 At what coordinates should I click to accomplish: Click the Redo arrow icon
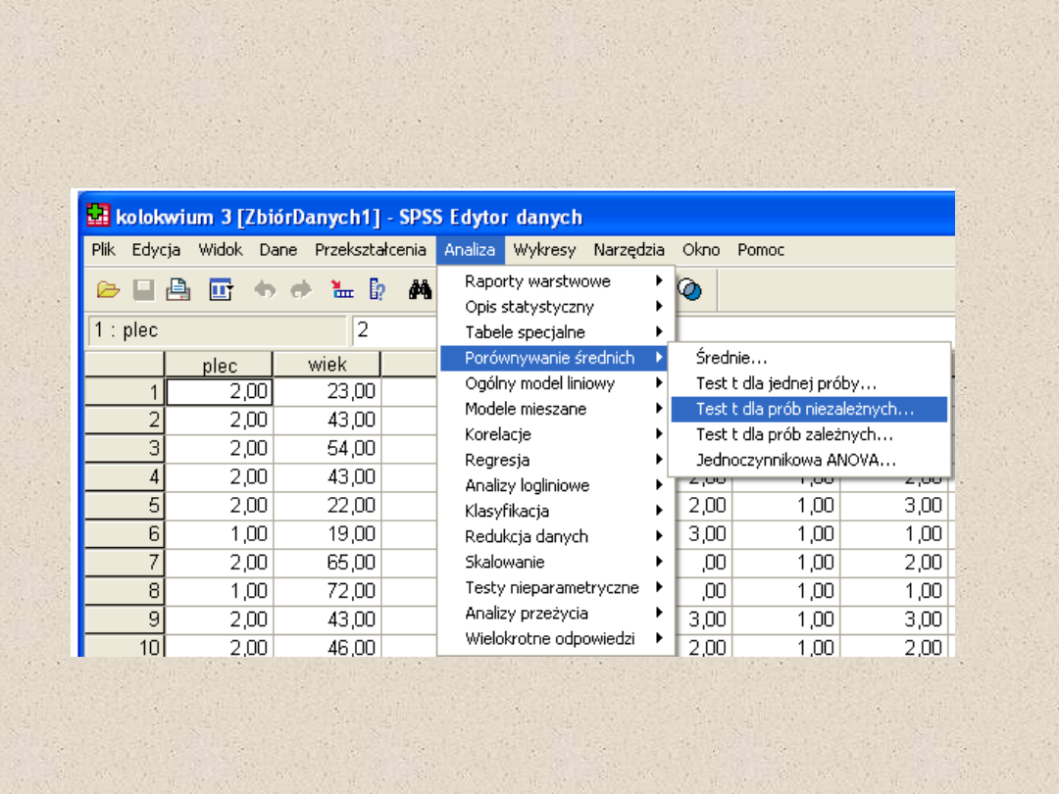click(x=300, y=290)
